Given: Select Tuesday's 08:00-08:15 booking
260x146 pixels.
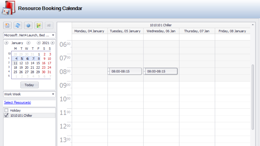Looking at the screenshot, I should [x=125, y=71].
